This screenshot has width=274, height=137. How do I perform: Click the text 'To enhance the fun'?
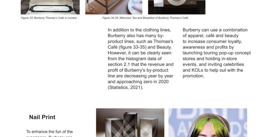click(49, 132)
